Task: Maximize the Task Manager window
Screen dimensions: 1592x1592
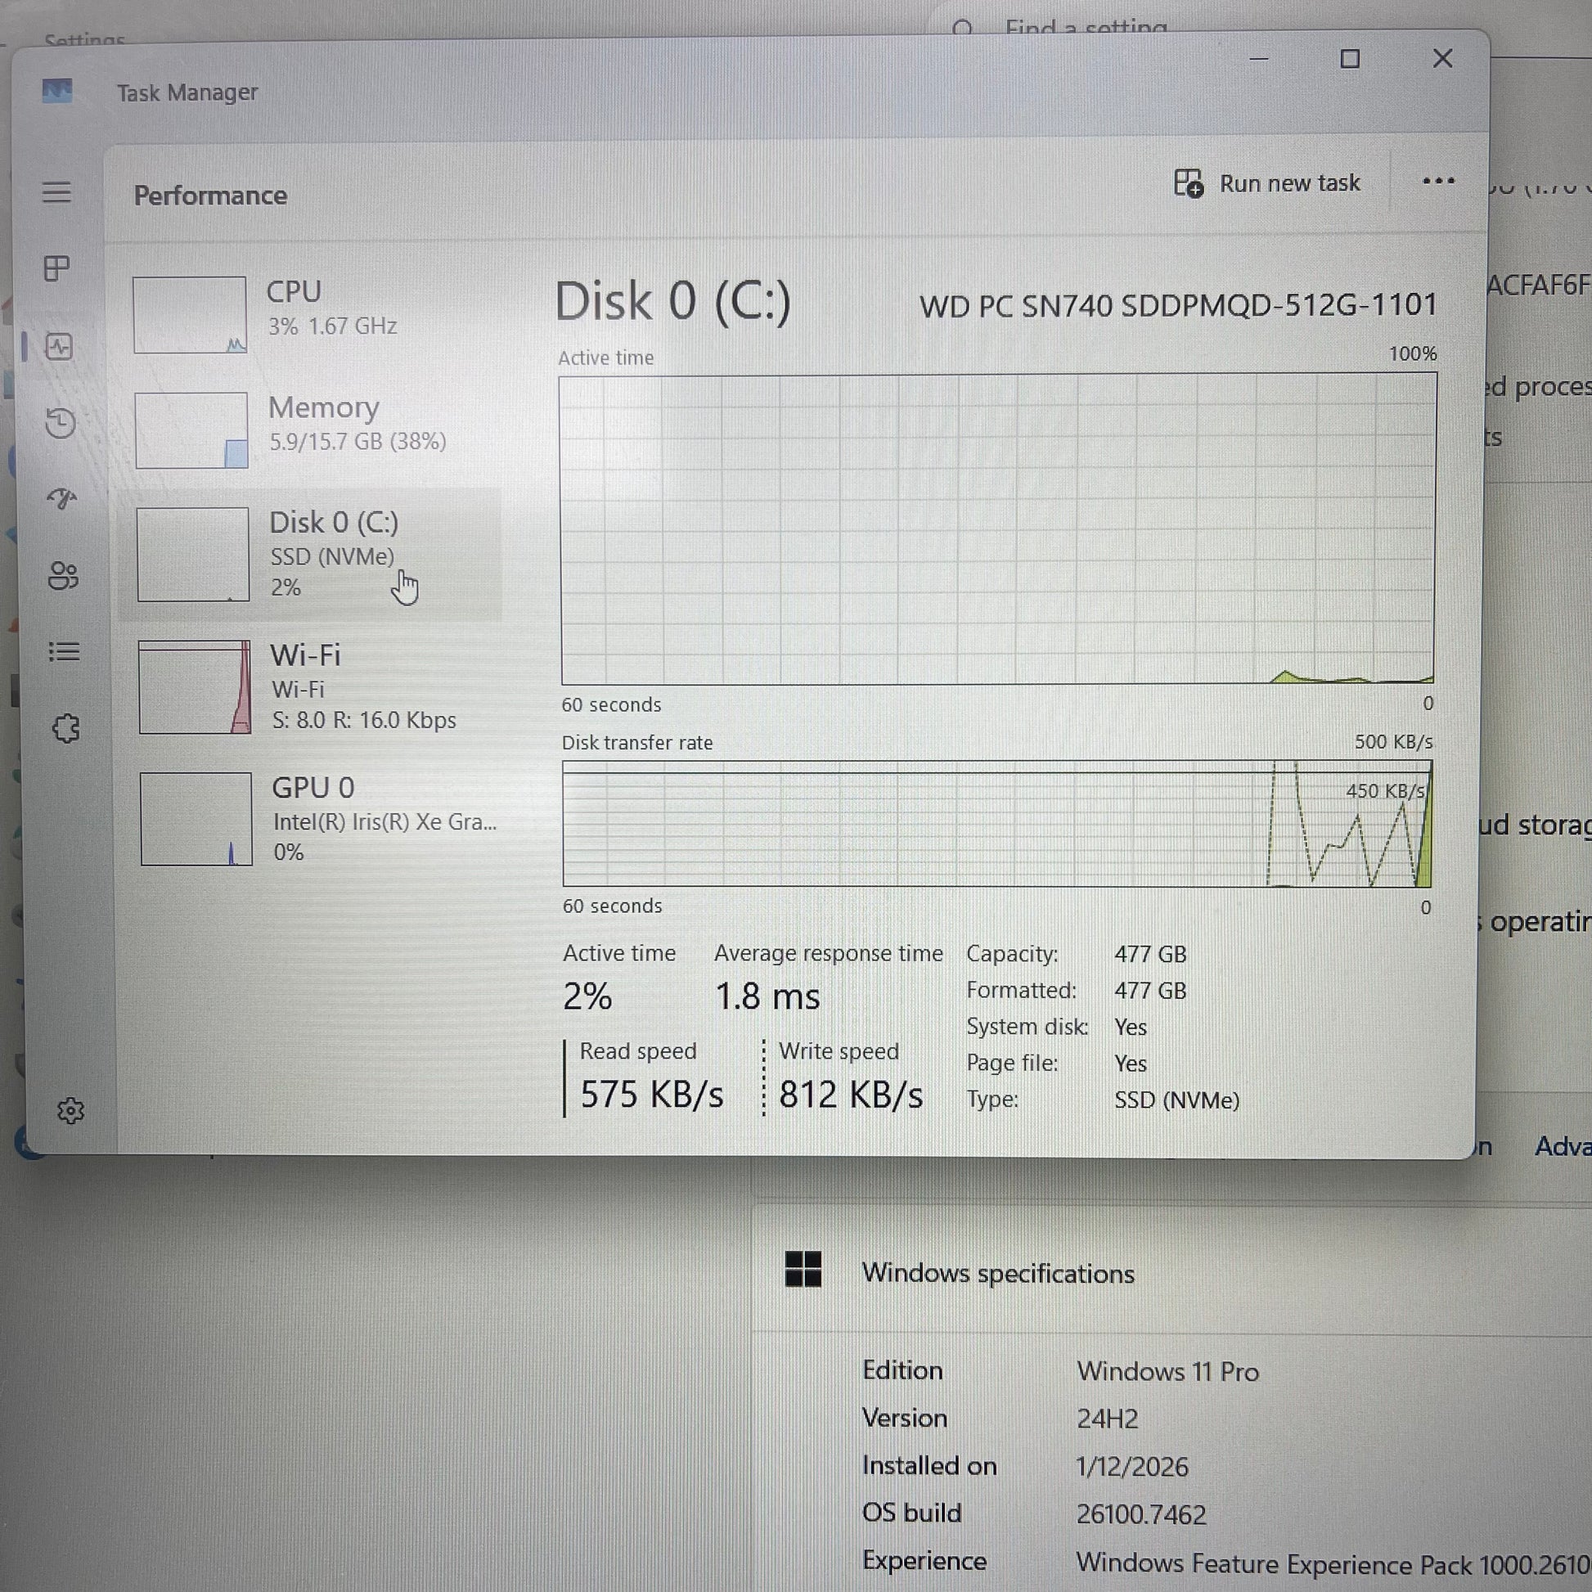Action: tap(1349, 60)
